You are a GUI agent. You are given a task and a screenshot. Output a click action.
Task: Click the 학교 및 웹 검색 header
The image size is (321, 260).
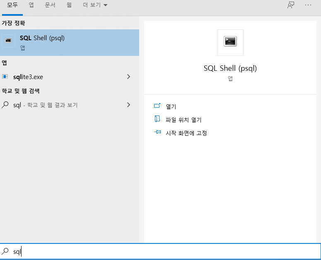20,91
